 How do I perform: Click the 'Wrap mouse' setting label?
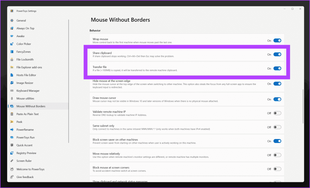coord(101,39)
